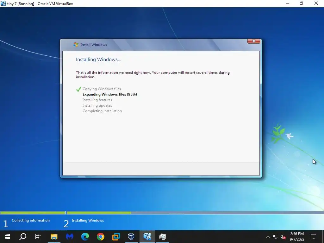Open the clock showing 3:56 PM
This screenshot has width=324, height=243.
297,237
